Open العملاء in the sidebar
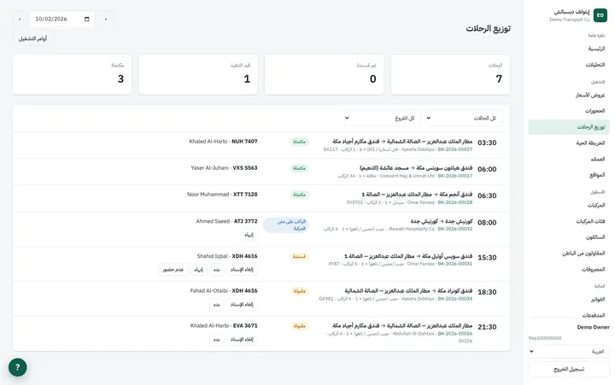Viewport: 615px width, 385px height. tap(569, 159)
